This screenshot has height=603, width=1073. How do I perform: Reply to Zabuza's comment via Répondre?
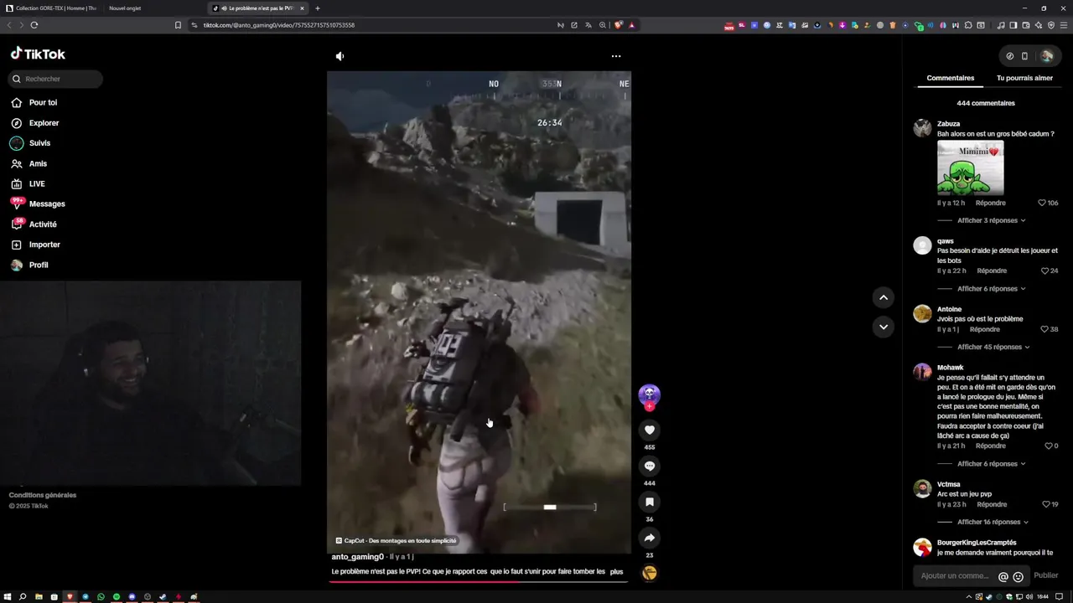[991, 203]
